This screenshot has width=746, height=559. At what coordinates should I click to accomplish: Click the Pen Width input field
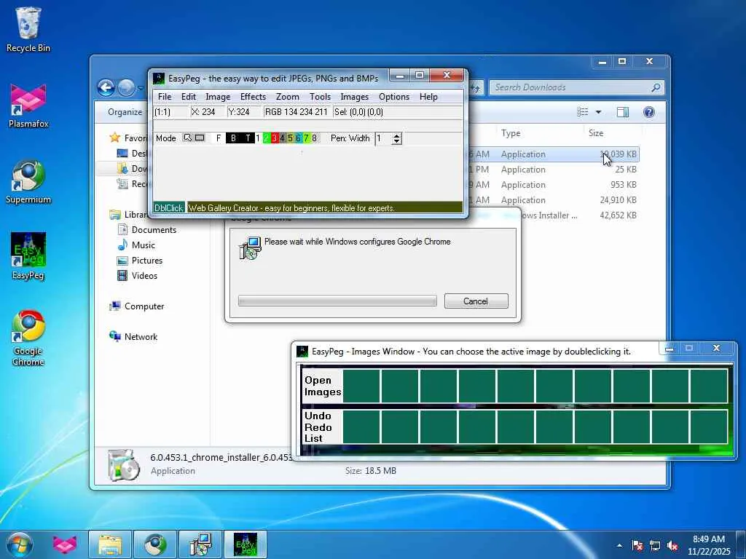[x=383, y=138]
